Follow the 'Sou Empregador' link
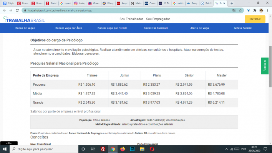Screen dimensions: 272x153 (x=159, y=19)
